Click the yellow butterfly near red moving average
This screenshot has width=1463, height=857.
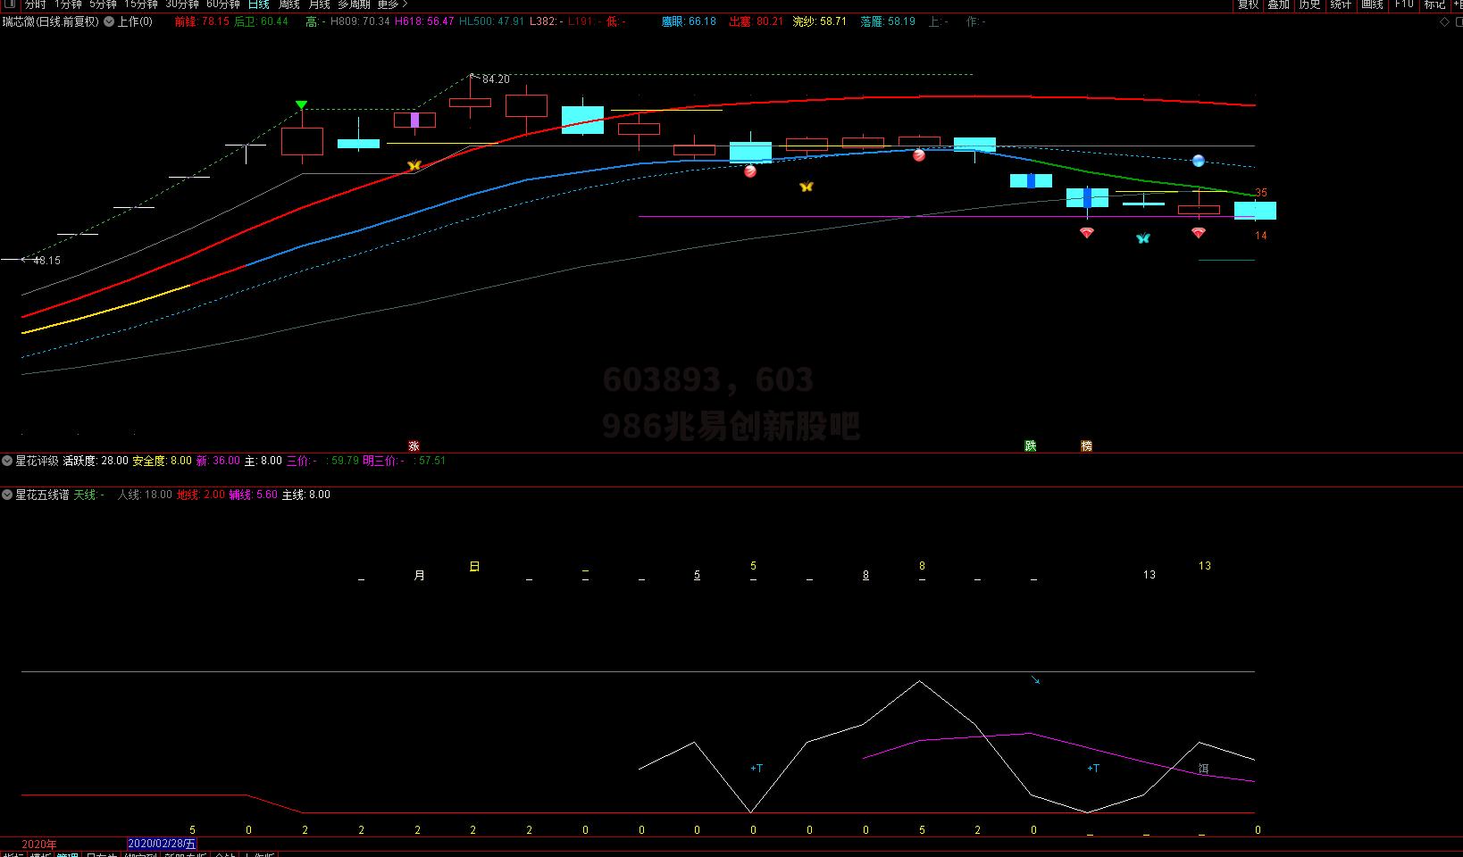pyautogui.click(x=414, y=166)
